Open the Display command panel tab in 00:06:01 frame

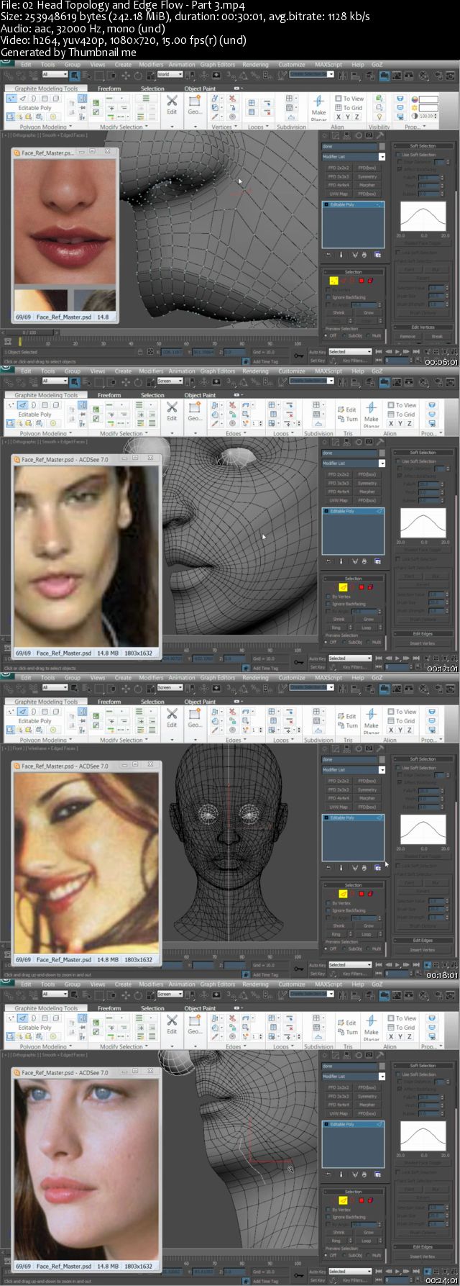tap(369, 135)
